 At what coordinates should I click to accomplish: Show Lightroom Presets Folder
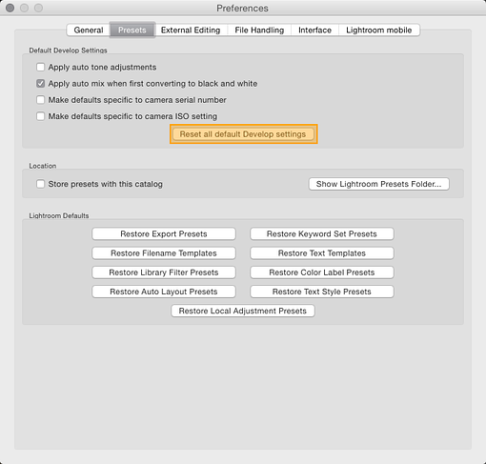coord(379,184)
